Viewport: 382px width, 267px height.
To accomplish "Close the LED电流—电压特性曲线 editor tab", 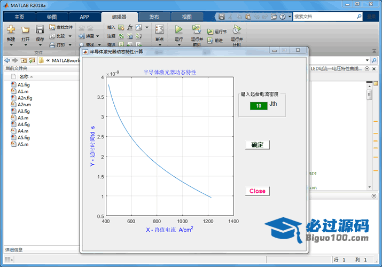I will point(374,69).
